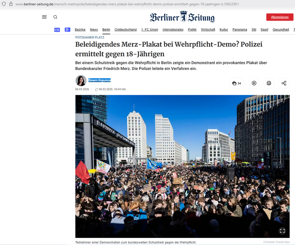Image resolution: width=295 pixels, height=245 pixels.
Task: Click the Berliner Zeitung logo
Action: pyautogui.click(x=182, y=17)
